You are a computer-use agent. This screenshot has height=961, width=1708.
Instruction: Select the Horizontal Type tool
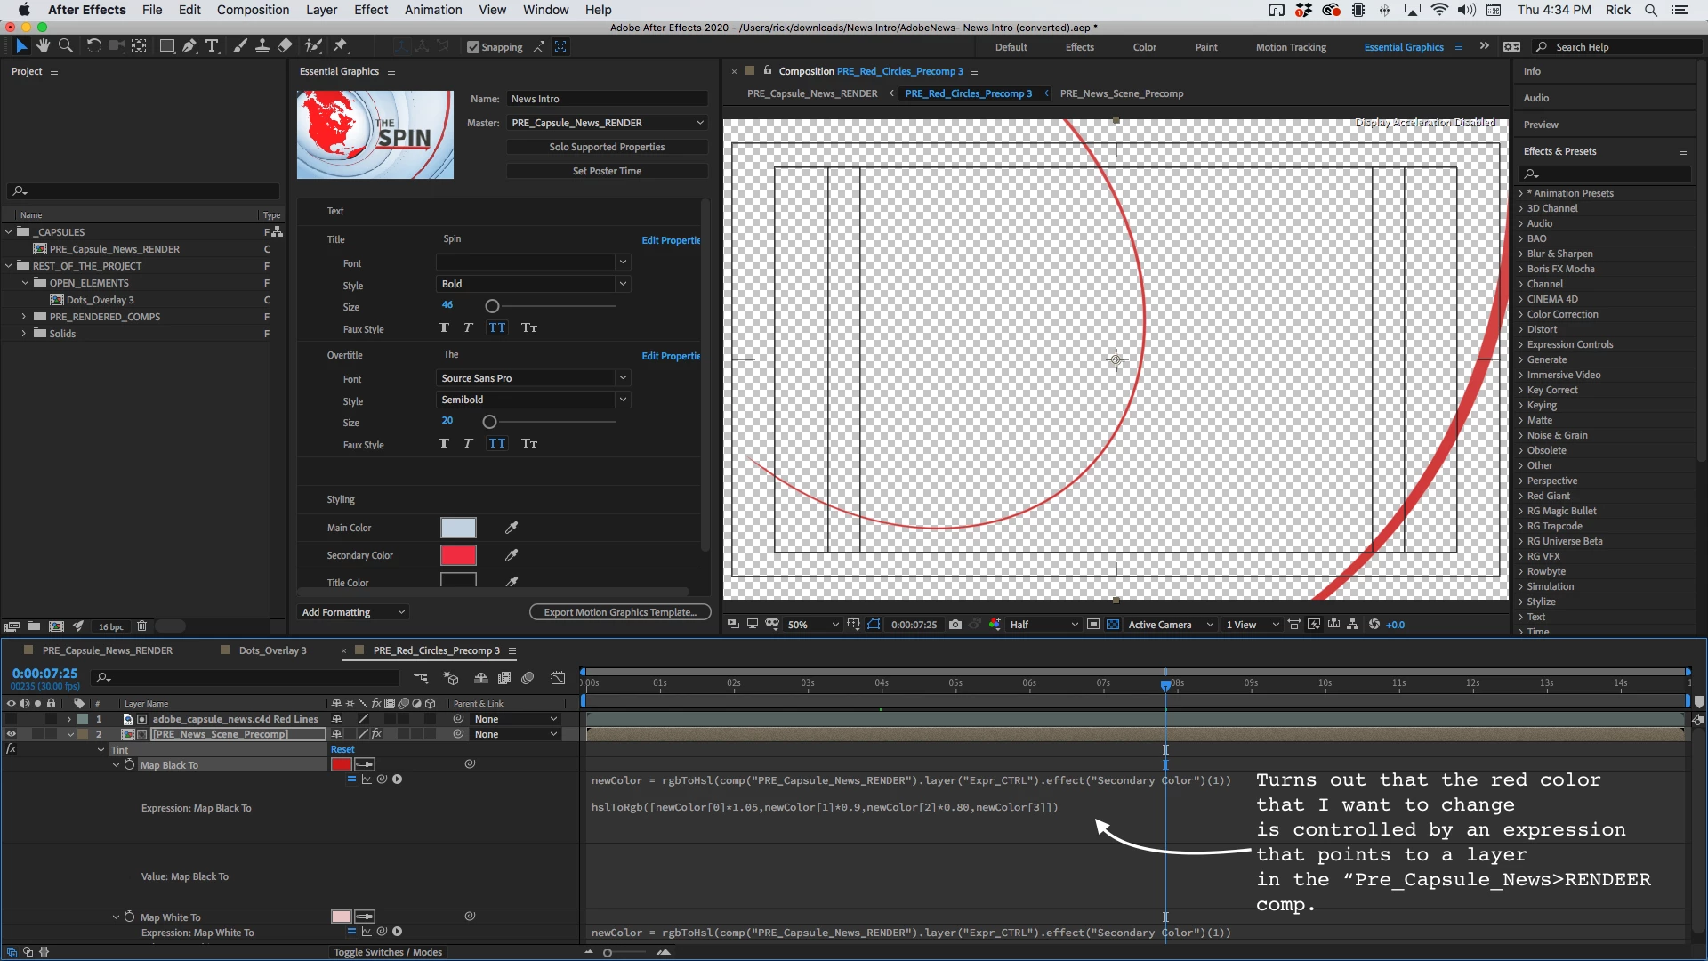point(212,46)
